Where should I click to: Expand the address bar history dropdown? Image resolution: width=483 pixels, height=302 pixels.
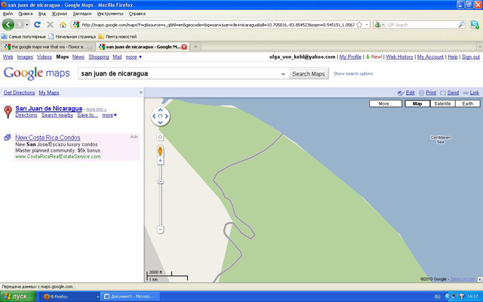coord(368,25)
